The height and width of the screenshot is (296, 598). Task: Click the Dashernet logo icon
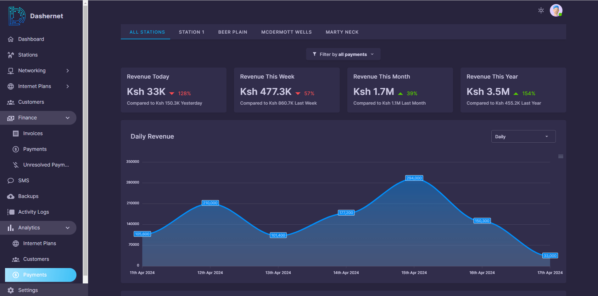[17, 16]
